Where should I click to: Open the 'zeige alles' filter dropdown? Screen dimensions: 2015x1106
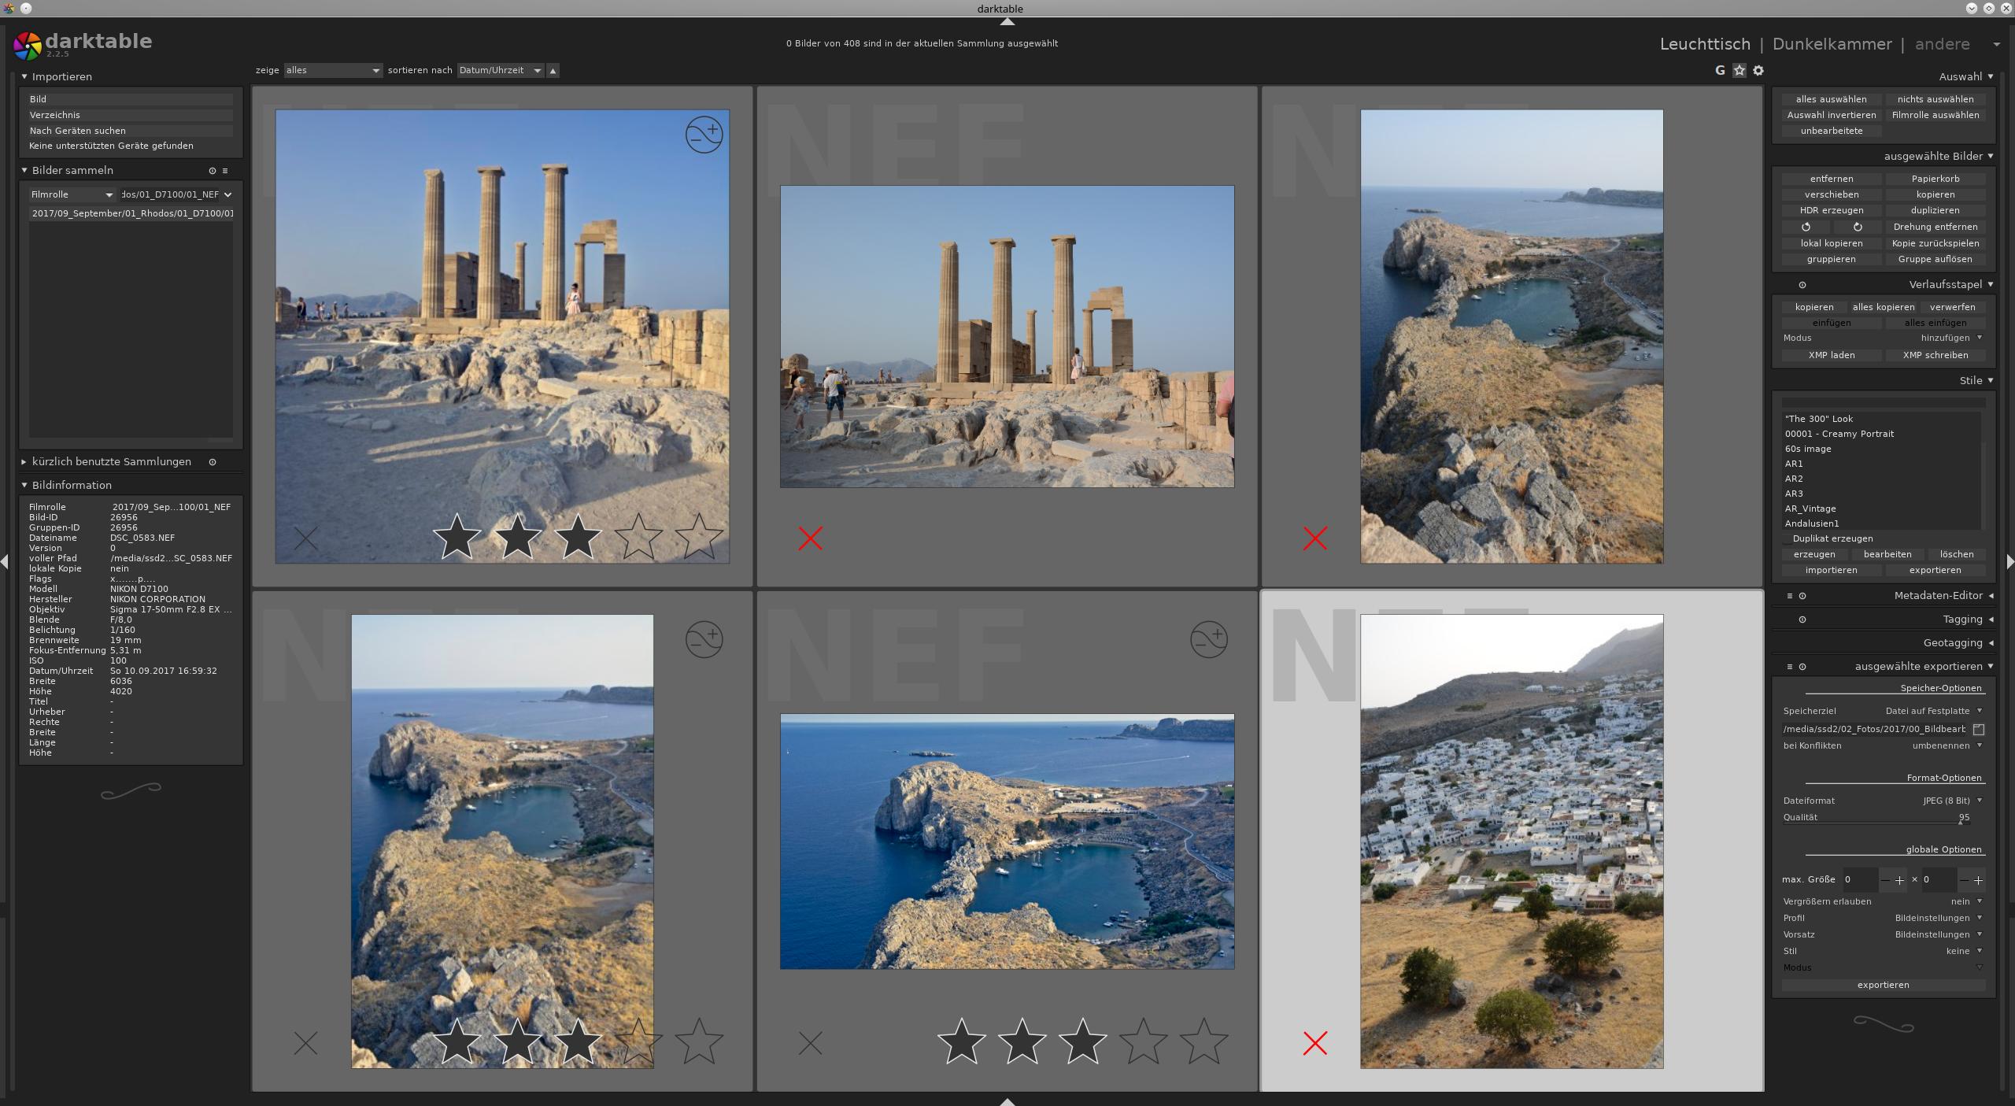[333, 71]
